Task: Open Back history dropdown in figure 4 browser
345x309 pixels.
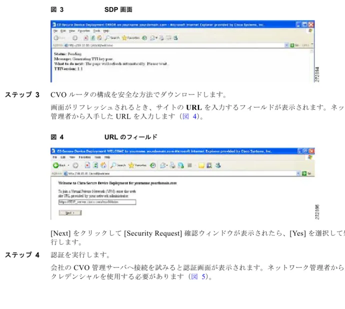Action: point(68,165)
